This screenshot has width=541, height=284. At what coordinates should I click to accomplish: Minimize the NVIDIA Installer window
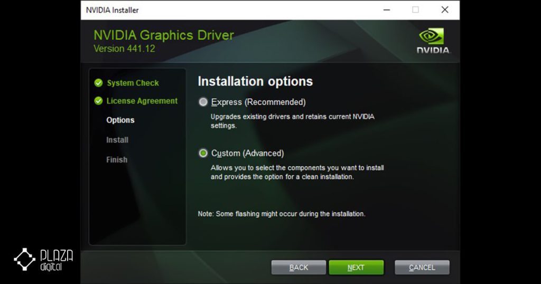click(386, 10)
